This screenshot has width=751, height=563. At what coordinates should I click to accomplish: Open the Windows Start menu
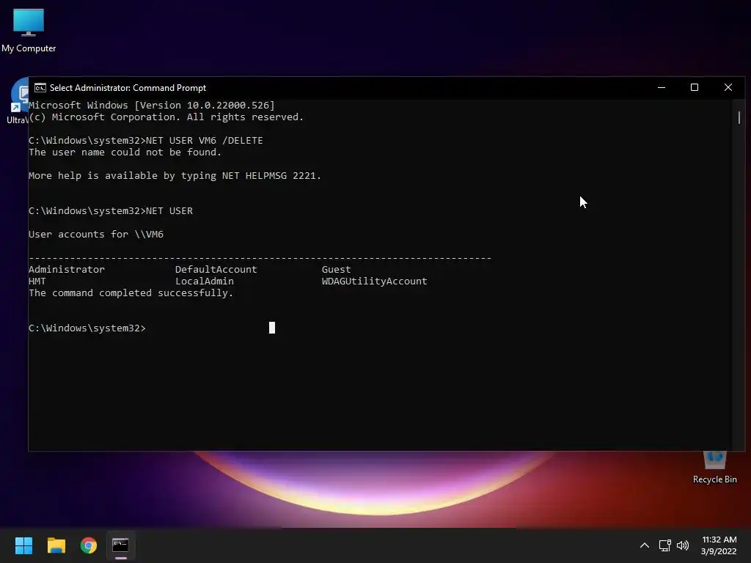(x=23, y=545)
